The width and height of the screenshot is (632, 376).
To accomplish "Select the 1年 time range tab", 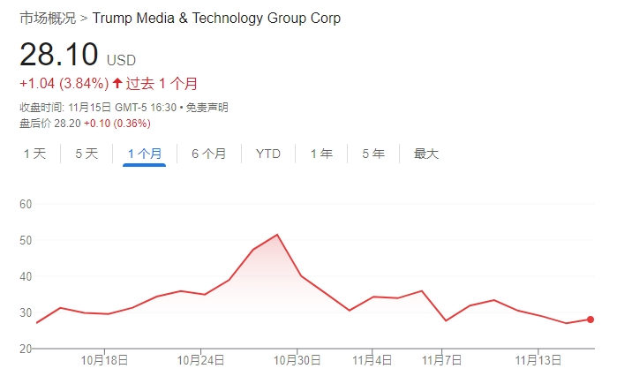I will pyautogui.click(x=321, y=154).
